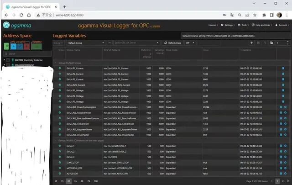Collapse the Group: Default Group section
This screenshot has width=292, height=185.
pyautogui.click(x=55, y=62)
